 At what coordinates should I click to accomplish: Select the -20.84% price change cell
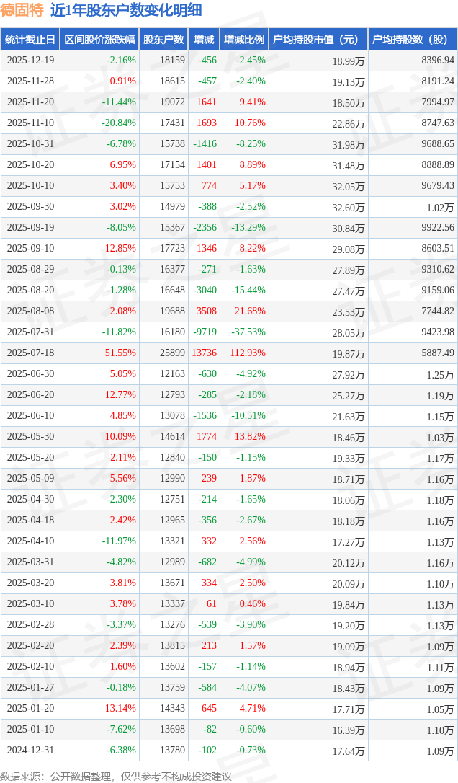118,123
